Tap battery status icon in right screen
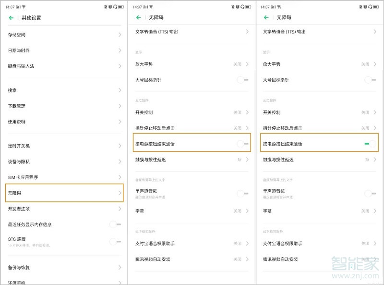This screenshot has width=384, height=285. click(x=376, y=7)
